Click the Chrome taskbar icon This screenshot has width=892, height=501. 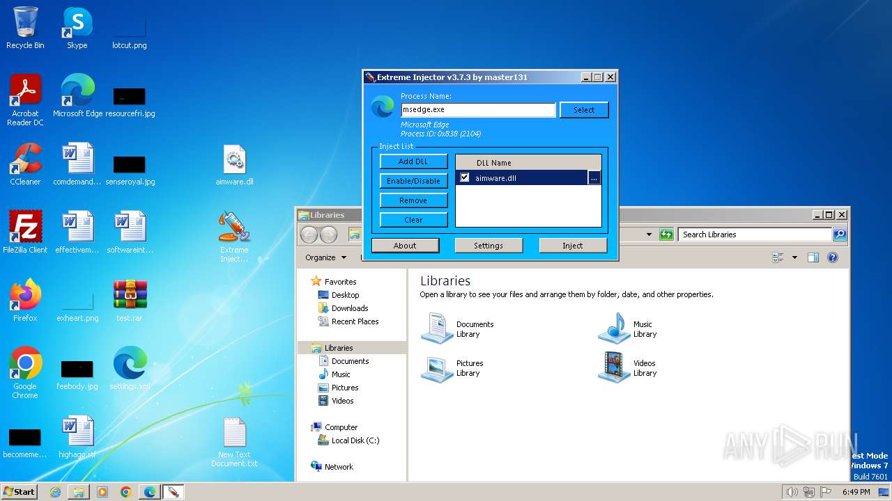(x=126, y=492)
